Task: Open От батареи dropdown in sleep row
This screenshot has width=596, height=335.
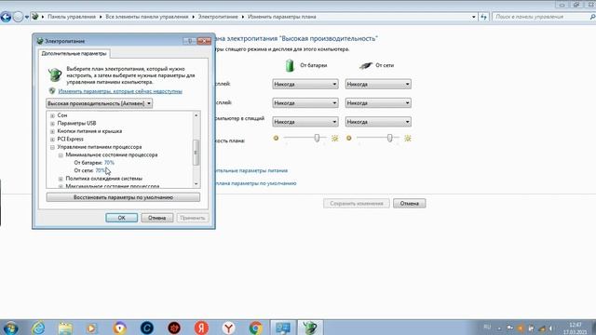Action: 305,122
